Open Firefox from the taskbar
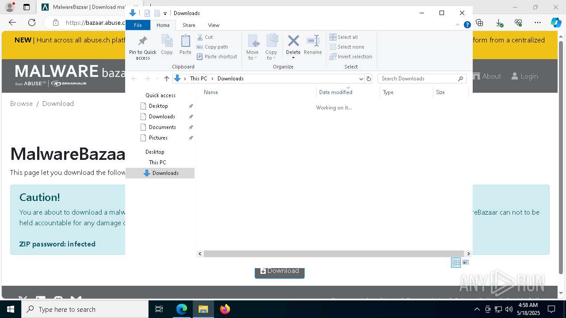 point(225,309)
